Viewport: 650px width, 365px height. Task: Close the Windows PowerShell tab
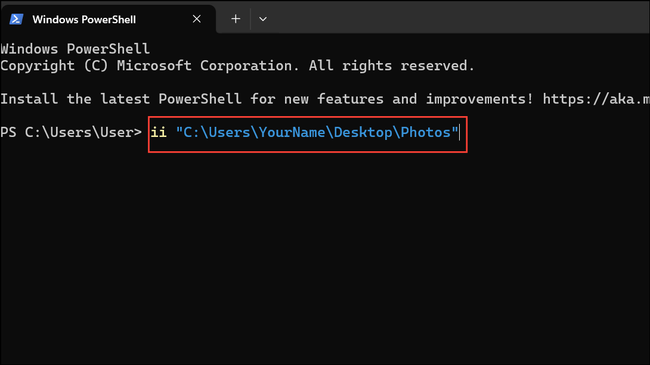pyautogui.click(x=197, y=19)
